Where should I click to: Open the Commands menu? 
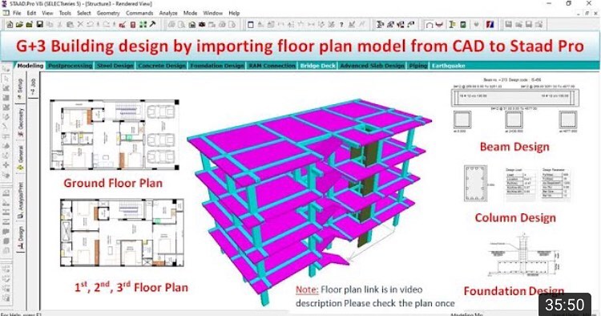tap(139, 13)
